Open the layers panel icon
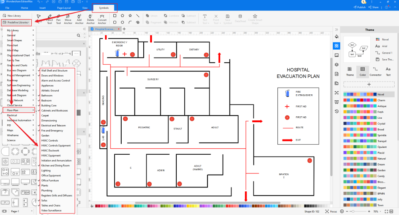The width and height of the screenshot is (399, 215). [x=337, y=65]
